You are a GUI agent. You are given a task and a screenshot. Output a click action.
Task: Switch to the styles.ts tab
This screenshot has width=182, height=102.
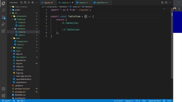82,3
